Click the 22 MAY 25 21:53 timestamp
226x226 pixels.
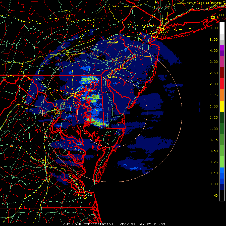click(x=148, y=224)
